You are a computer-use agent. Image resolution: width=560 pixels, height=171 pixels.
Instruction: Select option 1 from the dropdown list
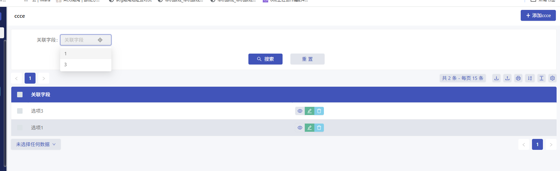86,54
